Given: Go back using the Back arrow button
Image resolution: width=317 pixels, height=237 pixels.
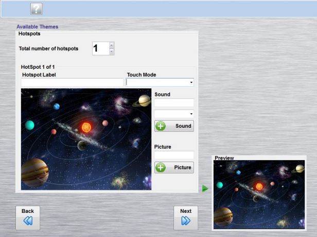Looking at the screenshot, I should (x=28, y=218).
